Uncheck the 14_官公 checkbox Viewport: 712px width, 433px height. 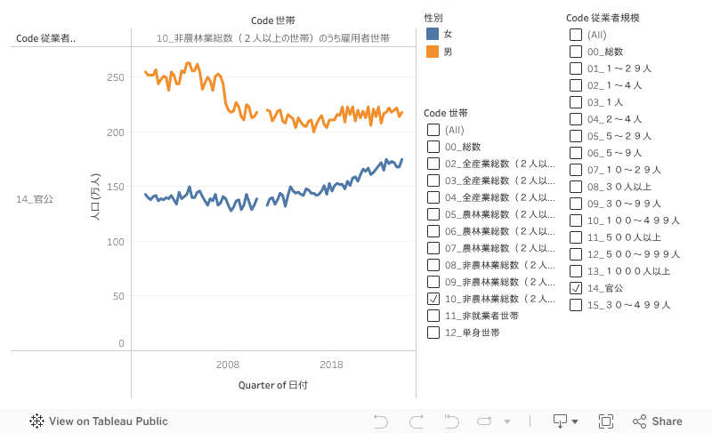coord(576,288)
